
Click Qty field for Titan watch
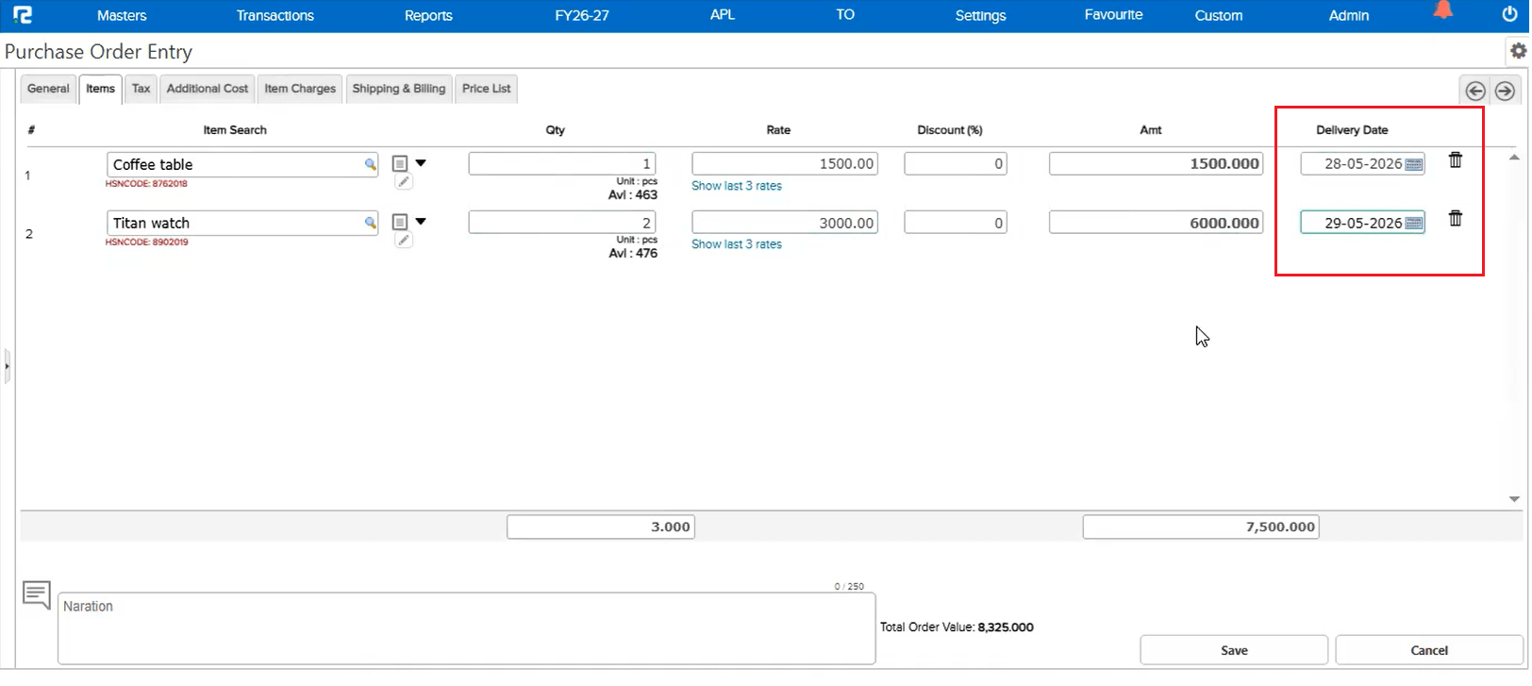coord(562,222)
